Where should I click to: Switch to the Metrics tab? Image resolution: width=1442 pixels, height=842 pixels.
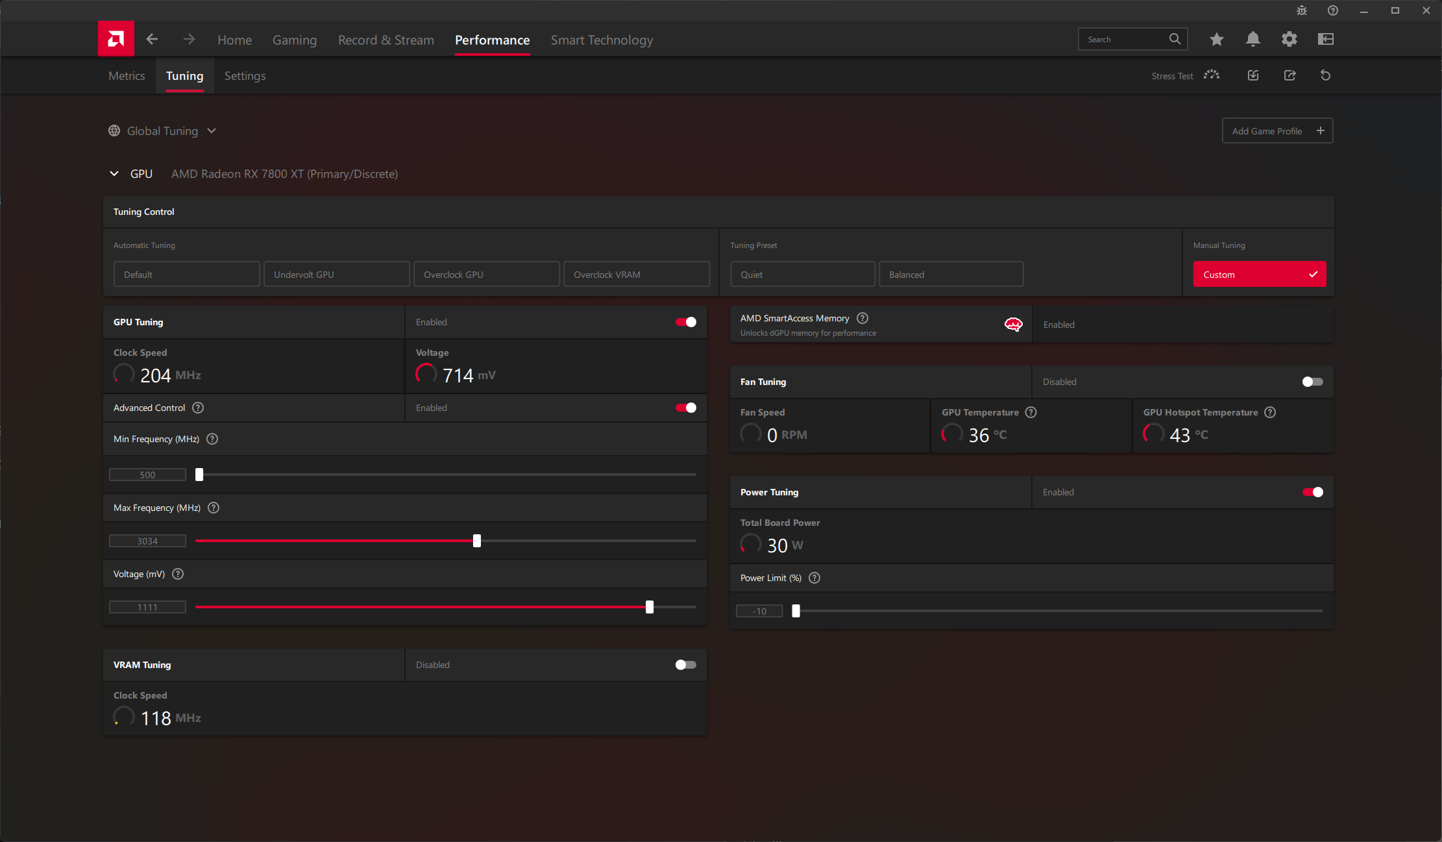(127, 76)
